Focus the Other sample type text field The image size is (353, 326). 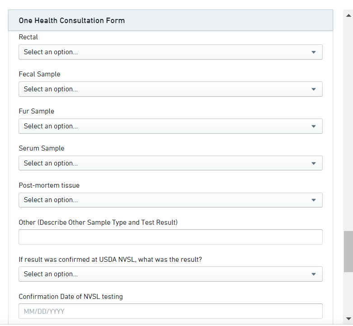pyautogui.click(x=170, y=237)
